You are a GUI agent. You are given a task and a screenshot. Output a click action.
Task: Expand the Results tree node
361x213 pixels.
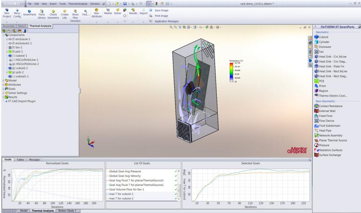point(3,97)
